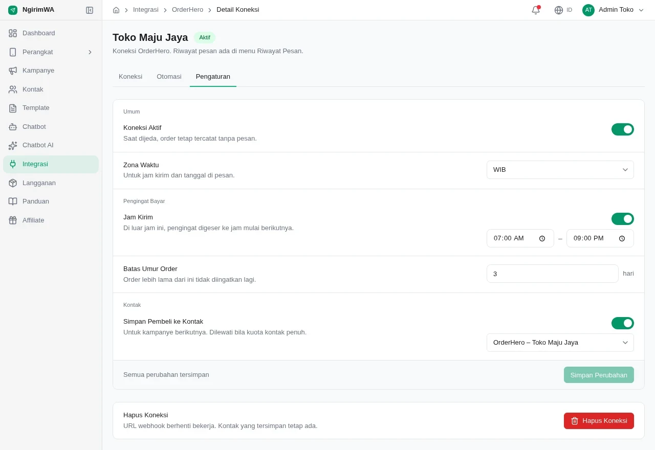Click the 09:00 PM end time field
This screenshot has width=655, height=450.
pos(600,238)
